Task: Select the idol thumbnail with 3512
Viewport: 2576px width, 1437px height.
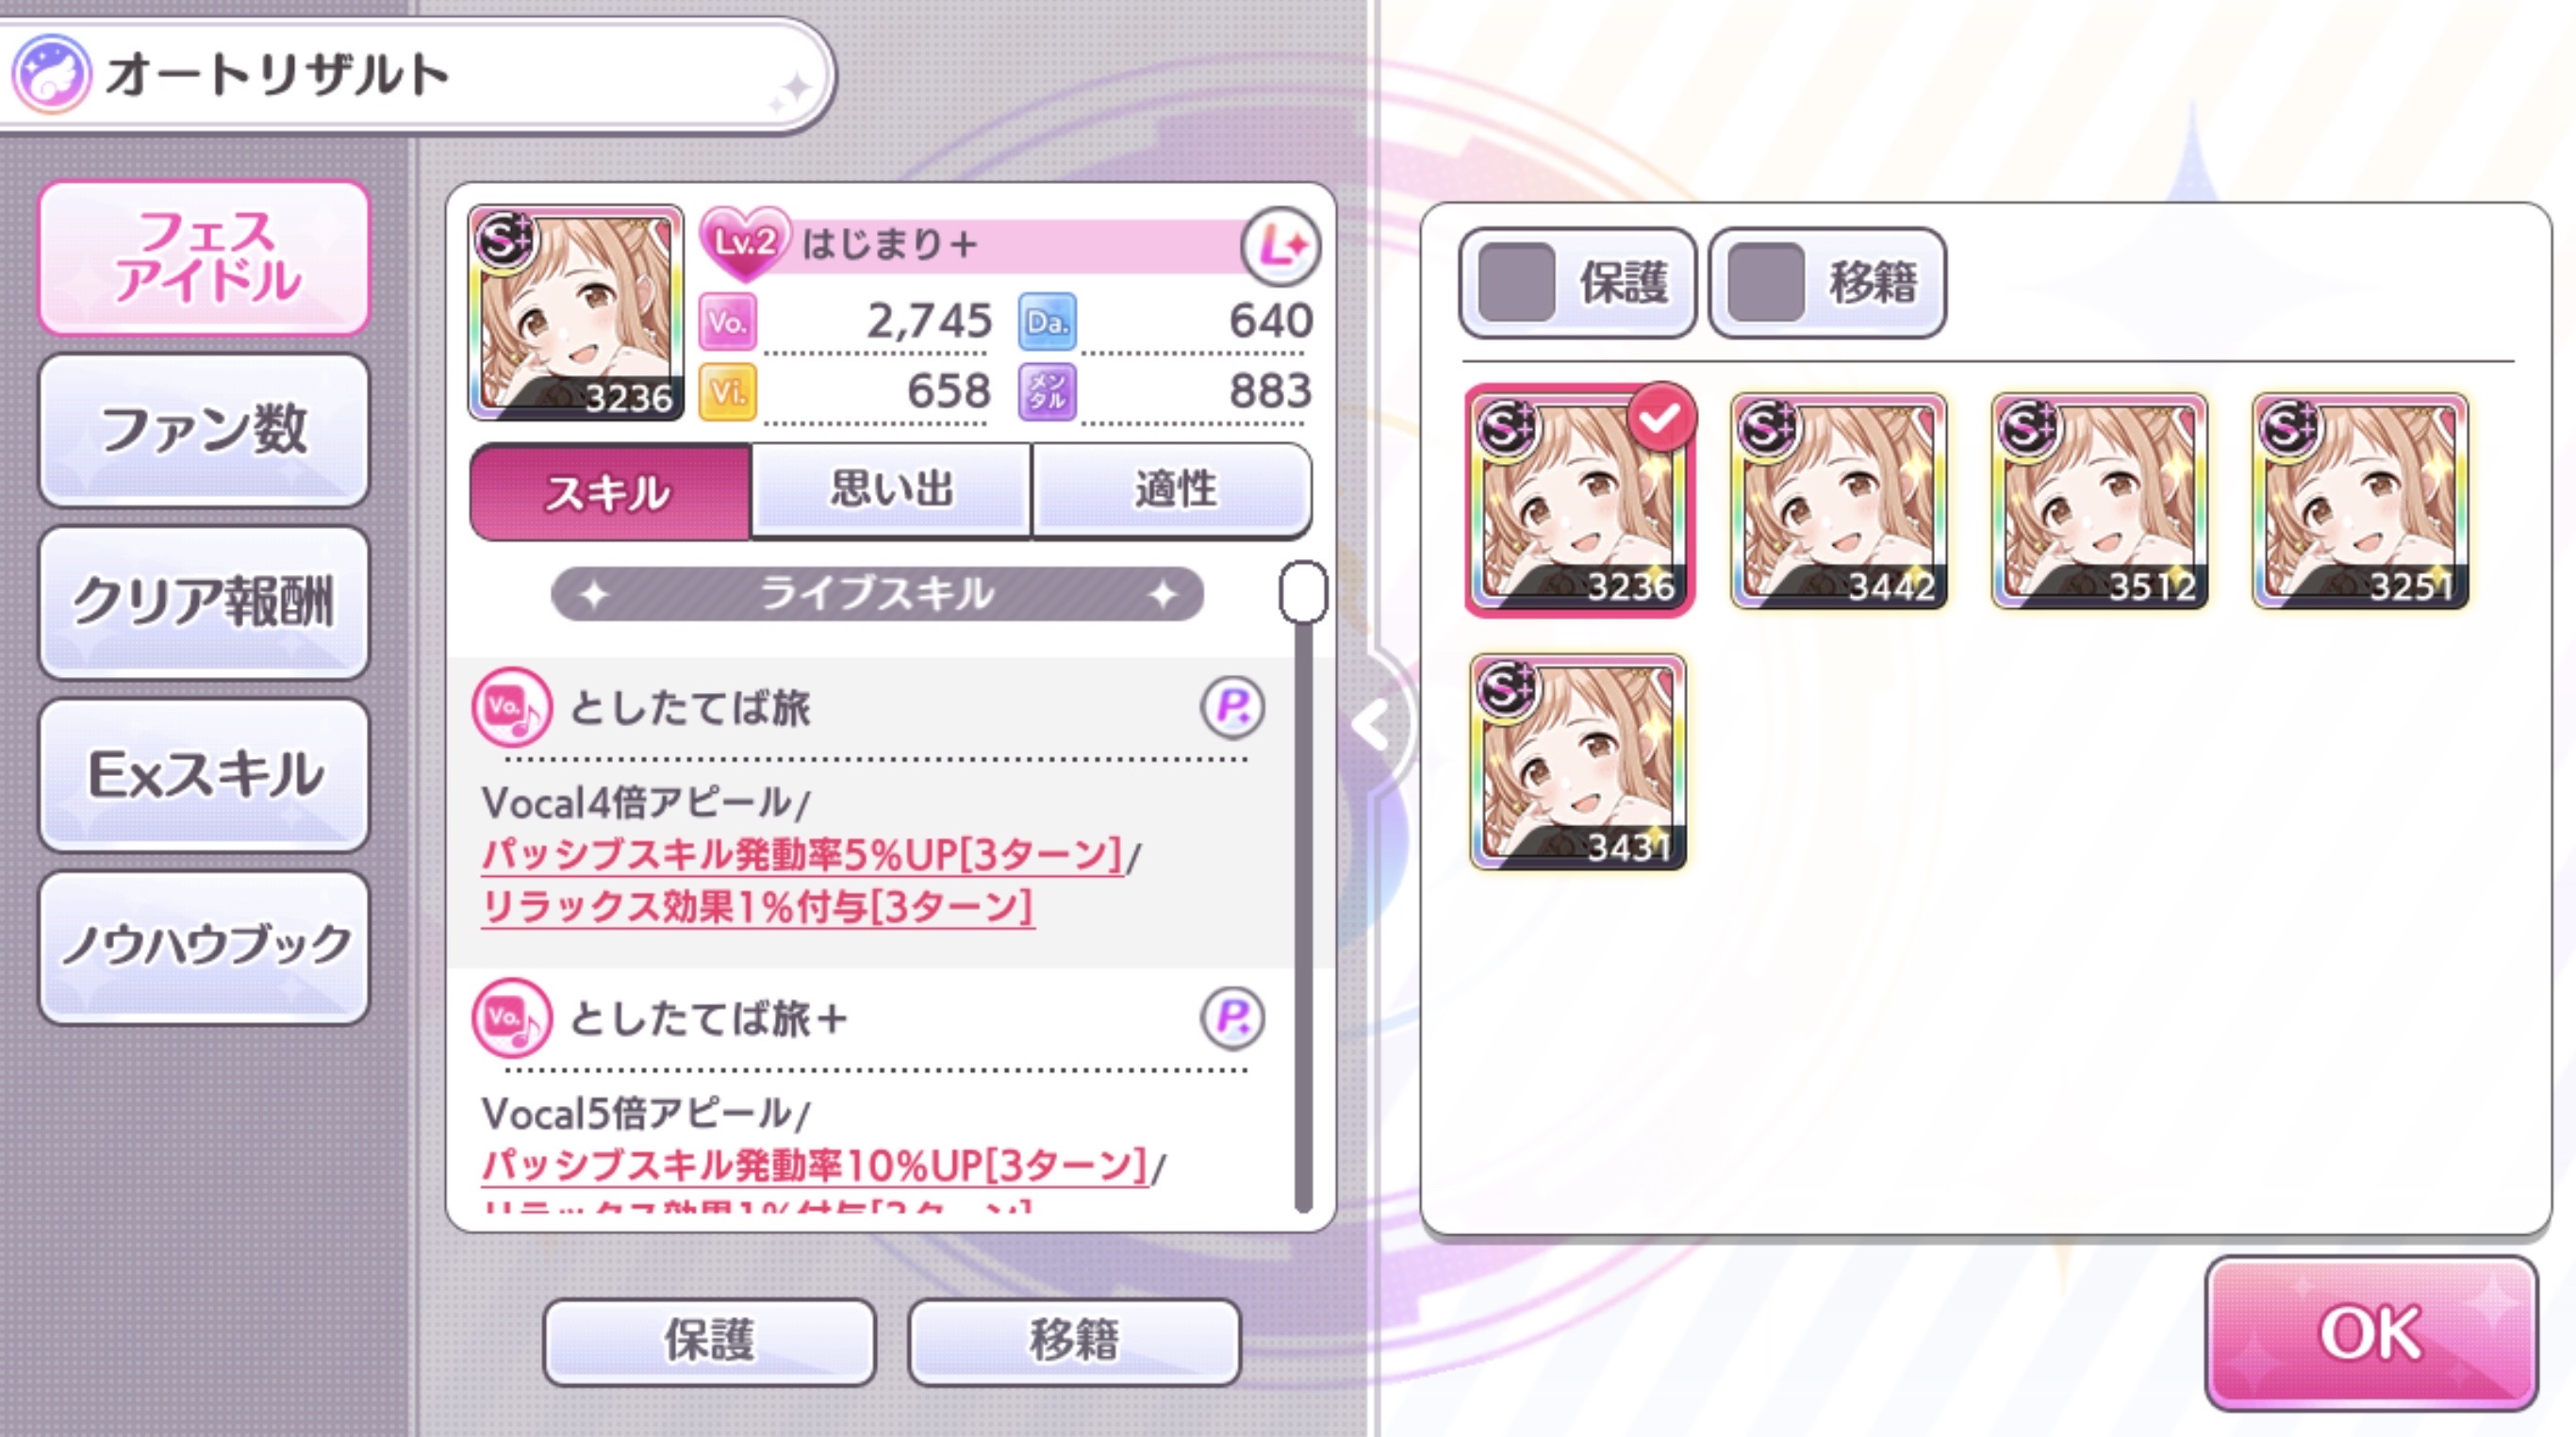Action: [2099, 501]
